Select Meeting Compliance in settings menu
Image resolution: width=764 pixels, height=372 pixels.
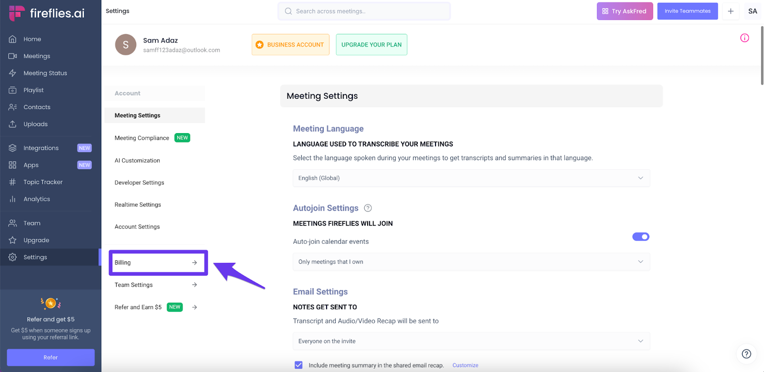[x=142, y=138]
